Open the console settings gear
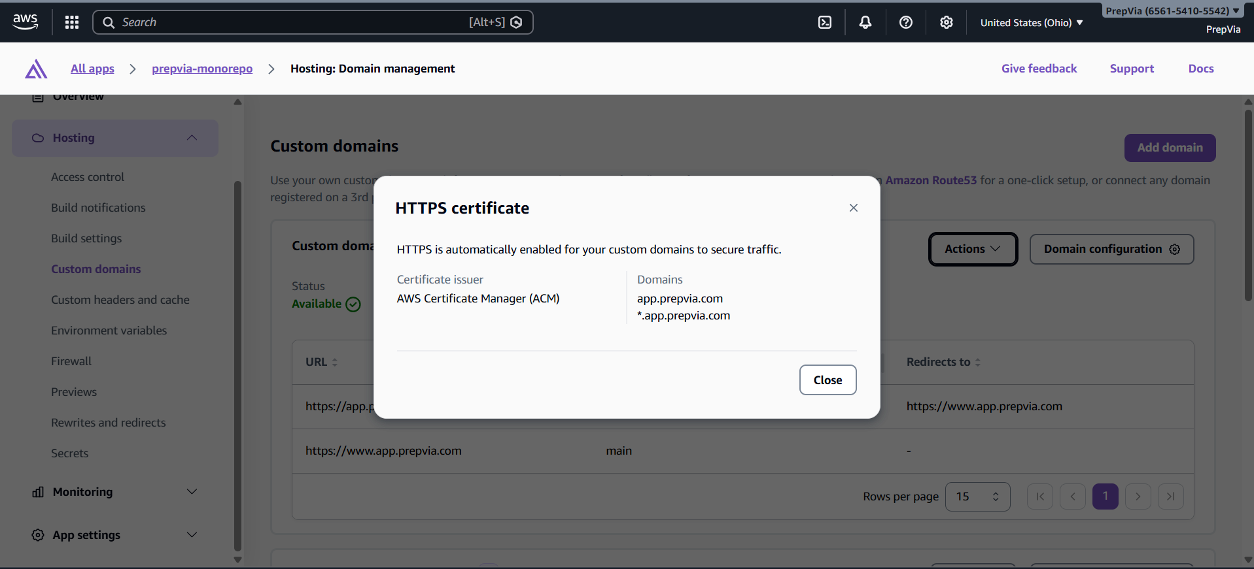1254x569 pixels. click(947, 22)
